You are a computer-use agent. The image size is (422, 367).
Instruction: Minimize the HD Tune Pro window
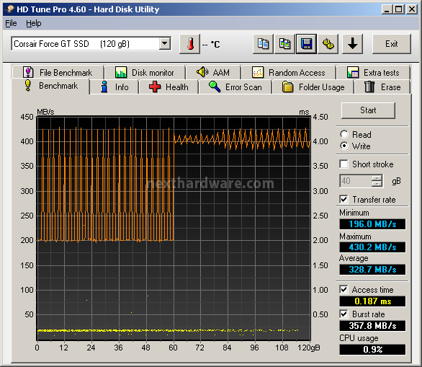point(387,9)
